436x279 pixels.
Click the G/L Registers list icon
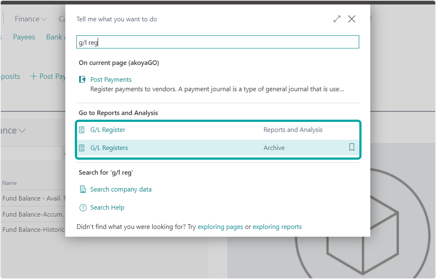coord(82,148)
